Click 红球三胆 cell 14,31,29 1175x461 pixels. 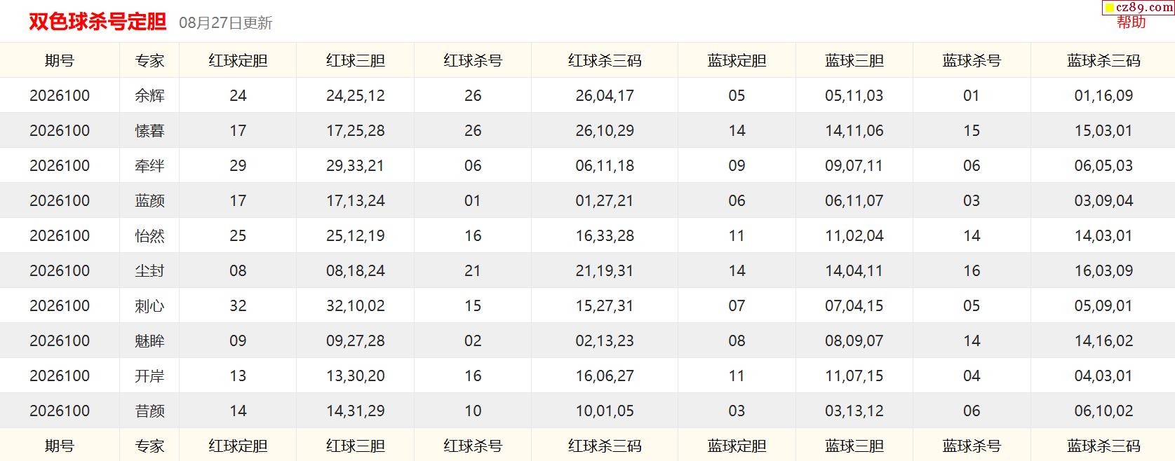pos(356,411)
